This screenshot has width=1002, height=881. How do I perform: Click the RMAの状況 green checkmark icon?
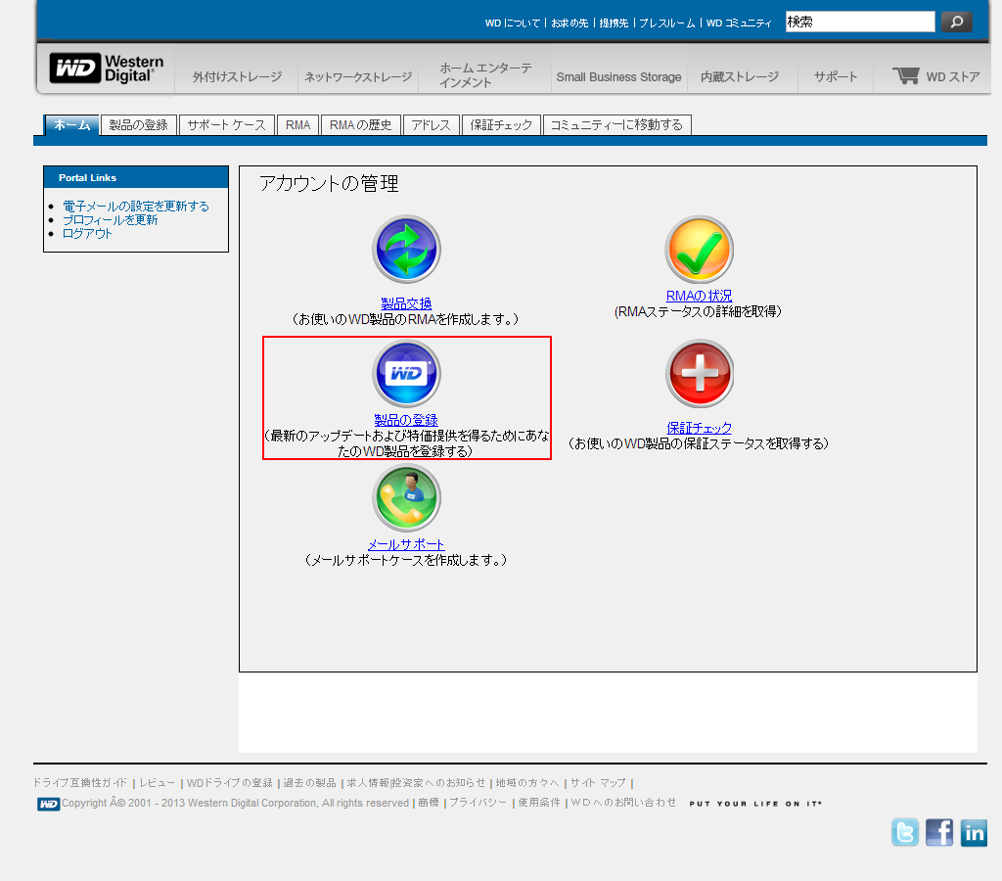click(x=699, y=249)
